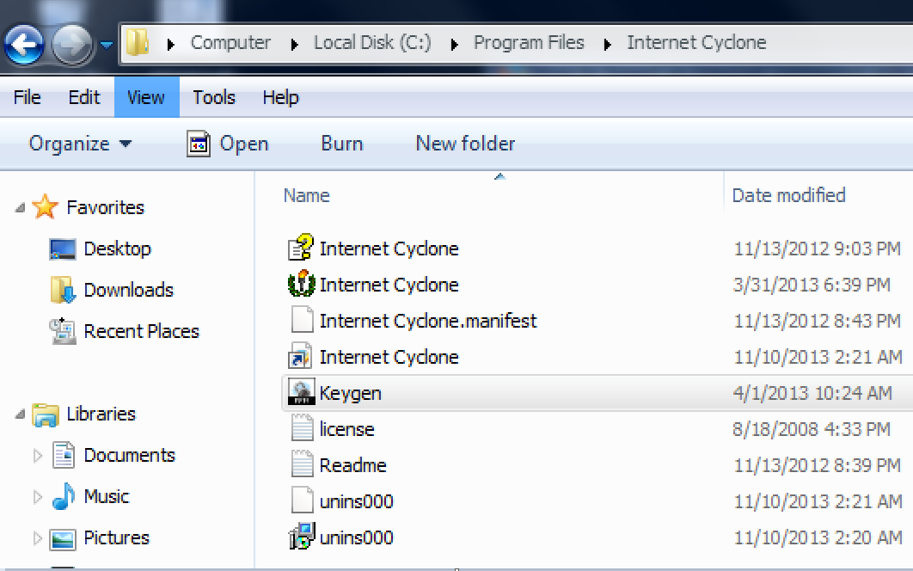Click the Forward navigation arrow button
Screen dimensions: 913x571
click(72, 44)
